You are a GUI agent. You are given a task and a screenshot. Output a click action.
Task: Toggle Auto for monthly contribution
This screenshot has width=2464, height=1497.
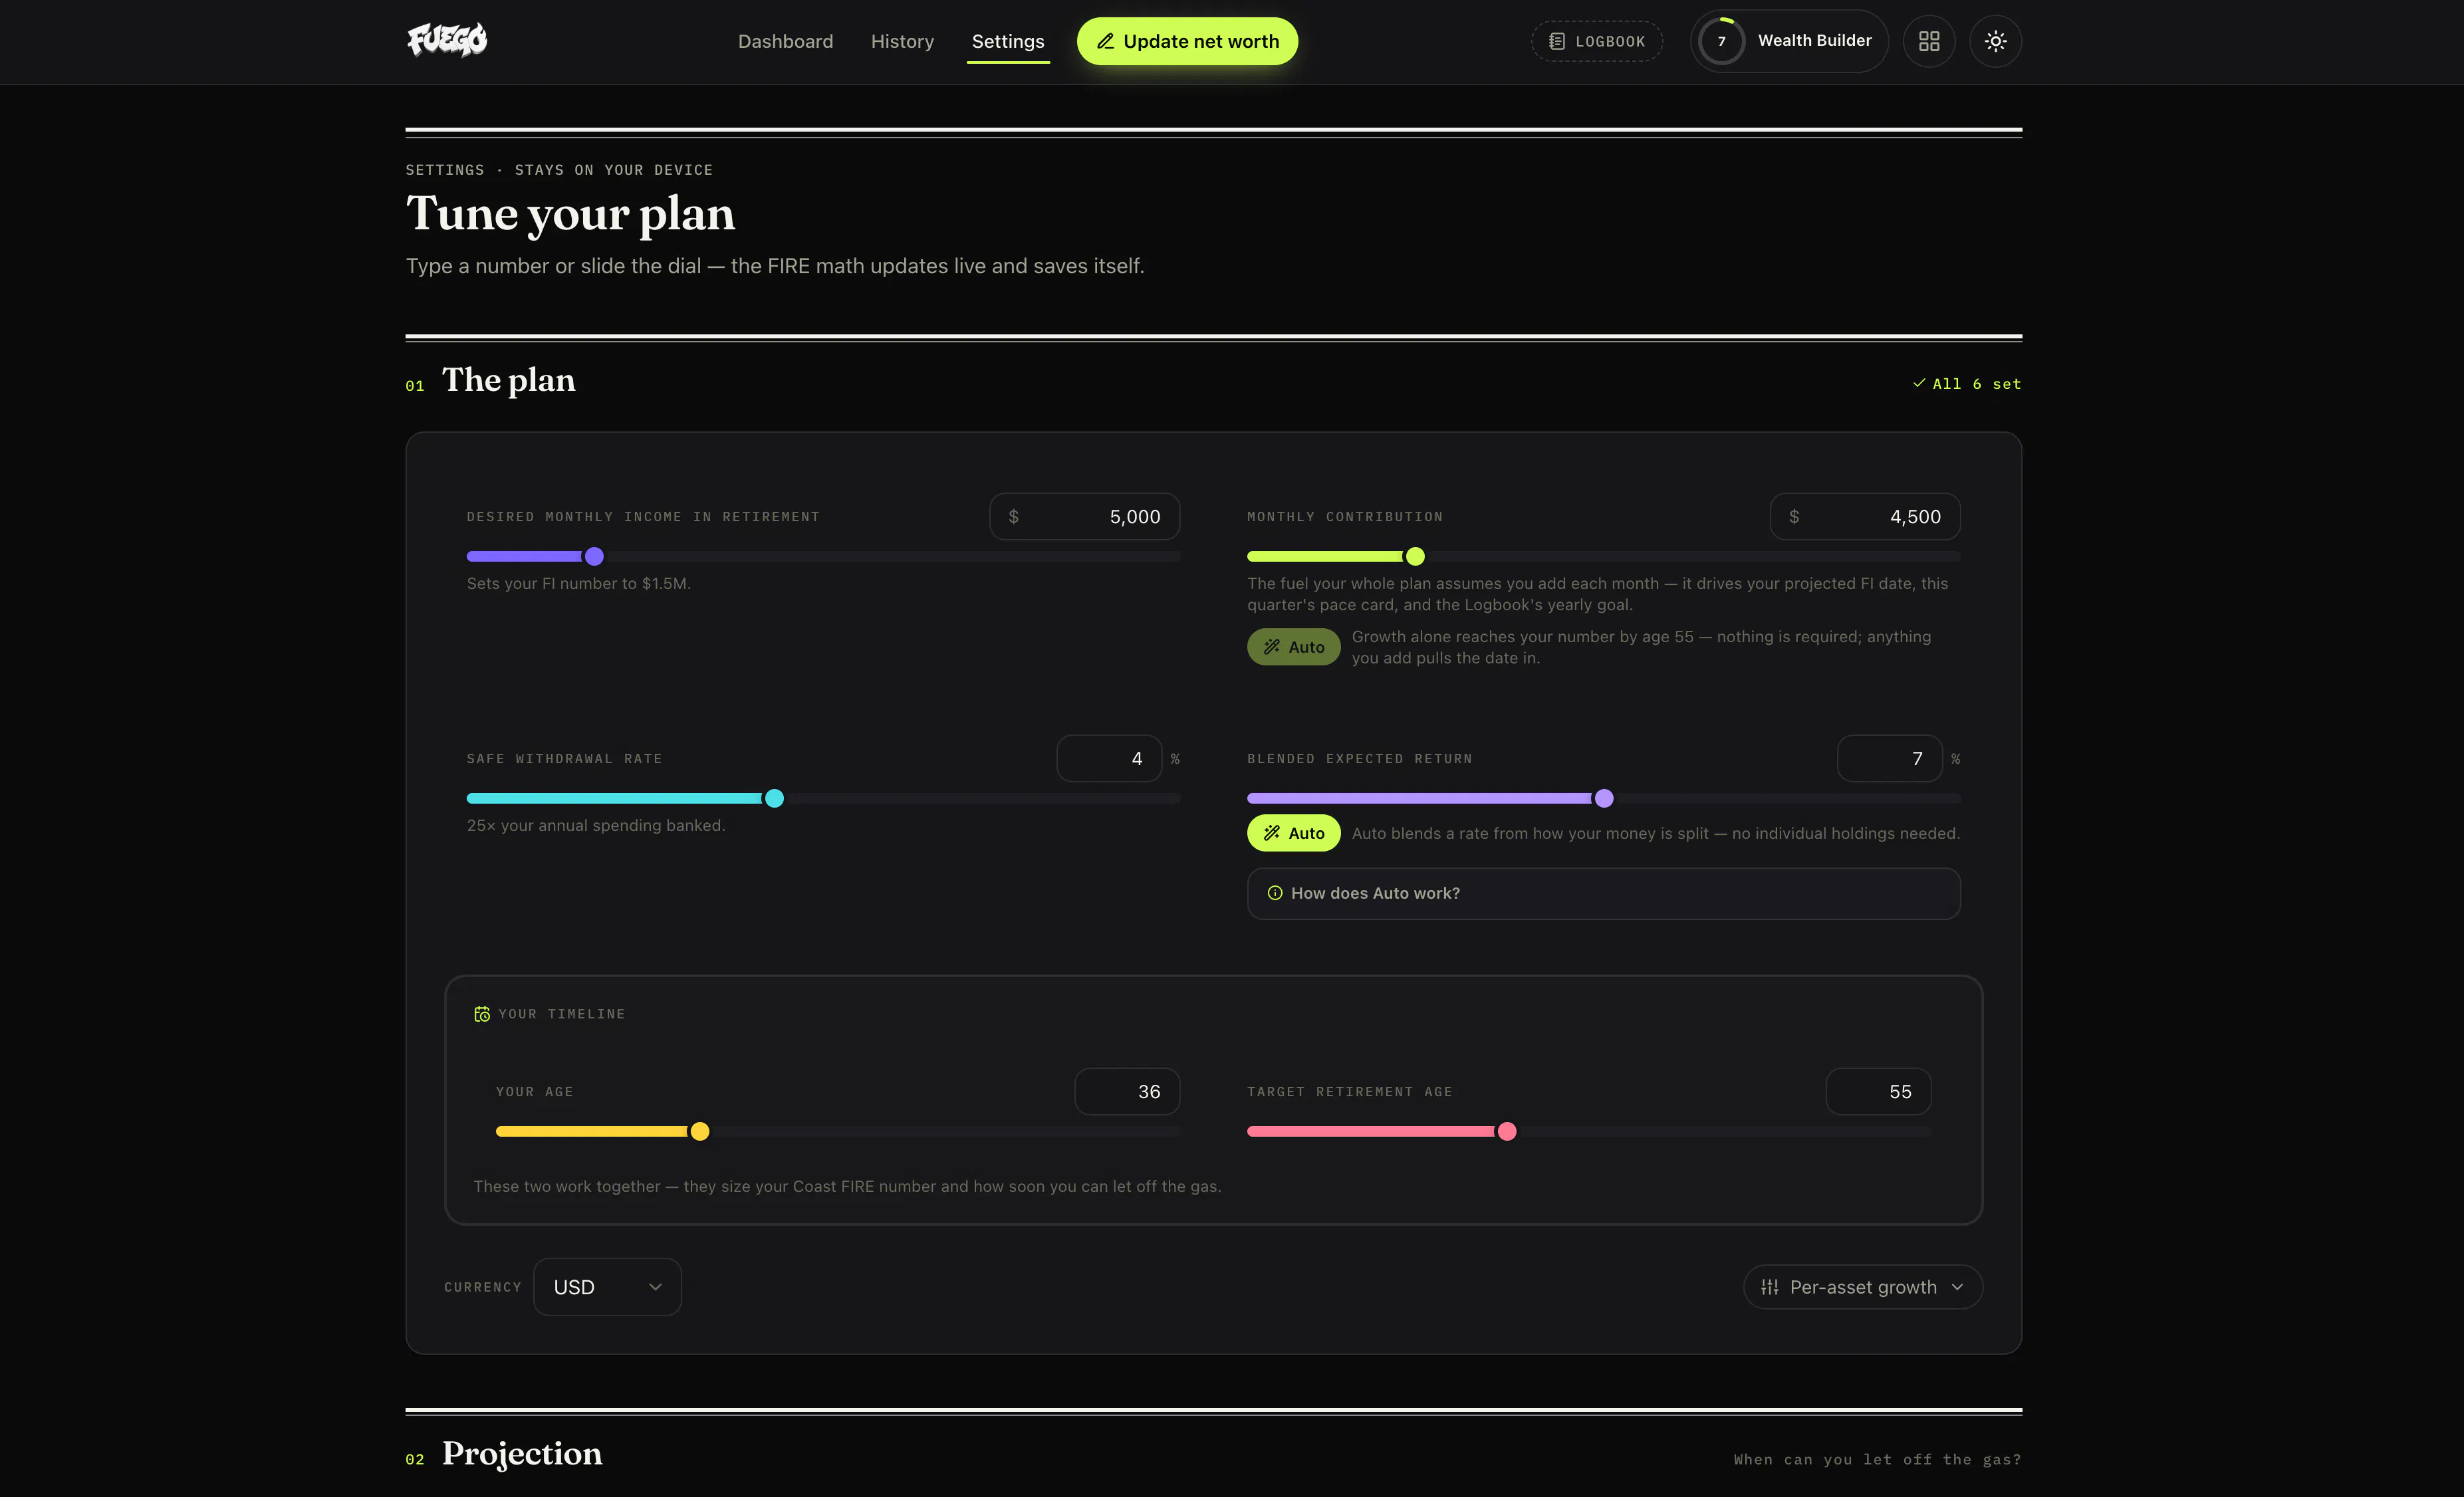(1293, 647)
